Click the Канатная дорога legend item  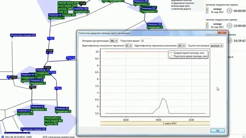pos(181,9)
